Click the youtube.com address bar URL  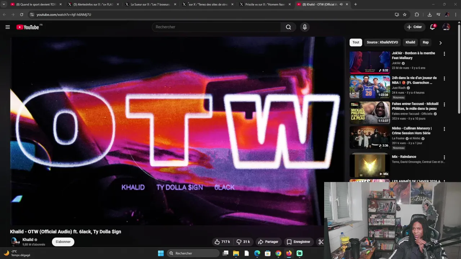point(64,15)
